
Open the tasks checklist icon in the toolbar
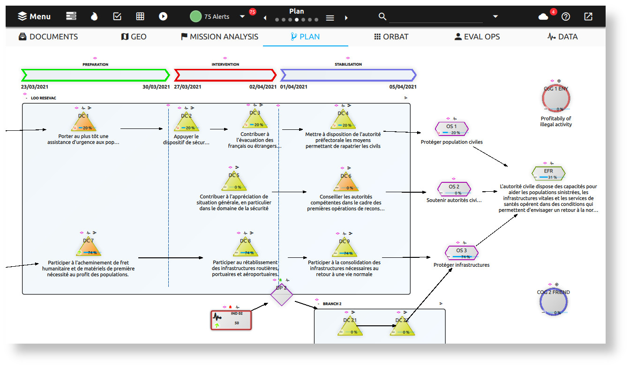117,16
